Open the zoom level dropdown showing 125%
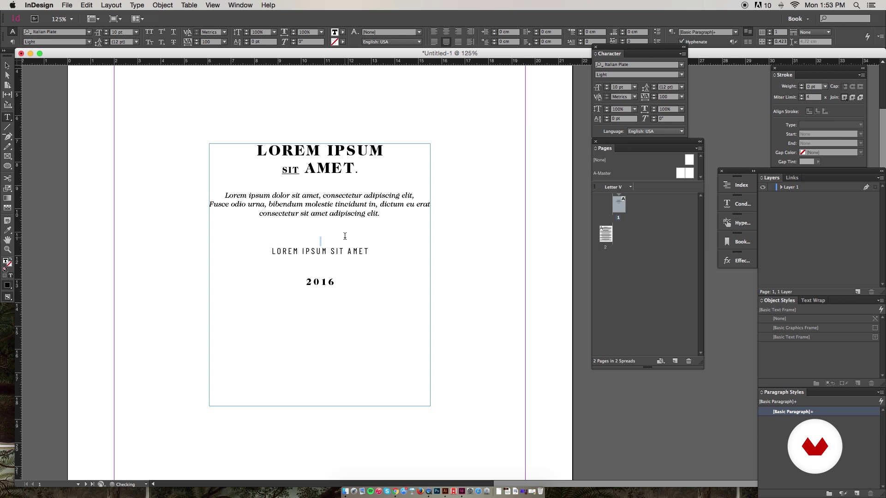Viewport: 886px width, 498px height. tap(71, 19)
